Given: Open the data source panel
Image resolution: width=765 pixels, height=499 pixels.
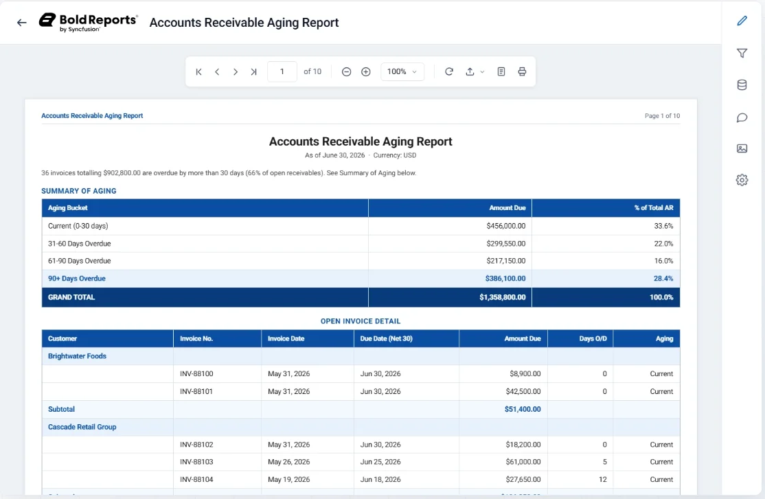Looking at the screenshot, I should [742, 85].
